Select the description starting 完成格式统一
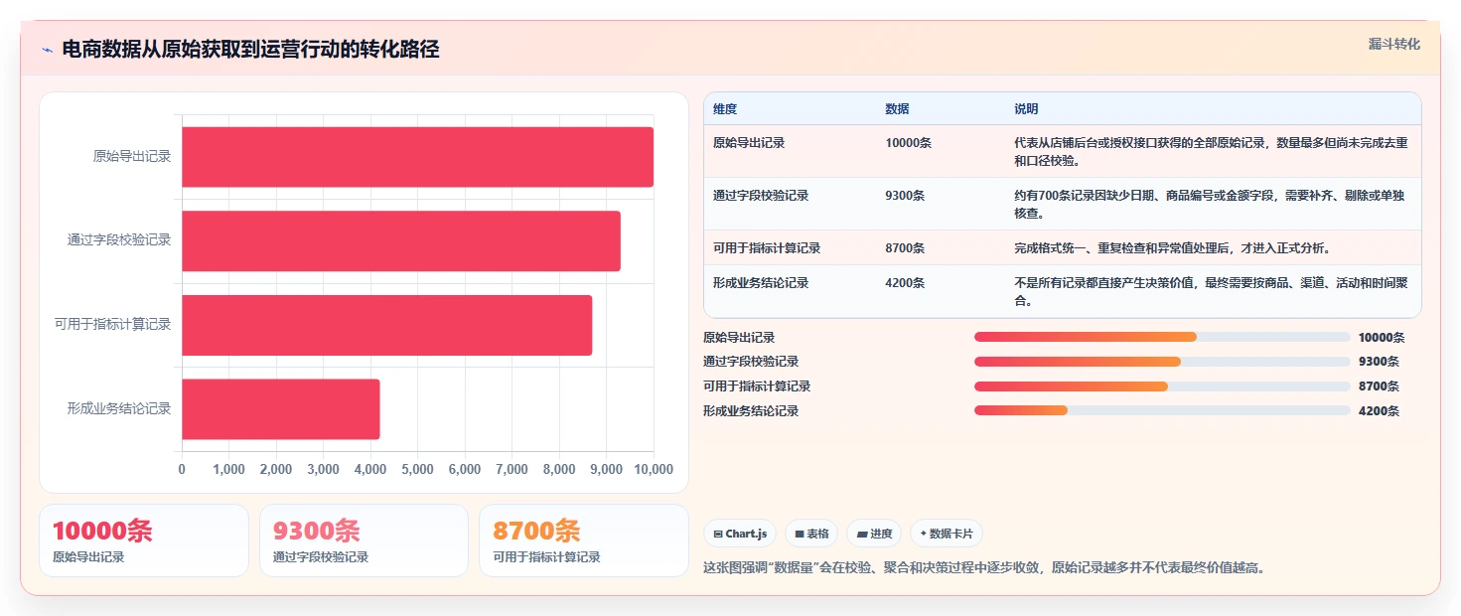This screenshot has width=1461, height=616. (x=1172, y=248)
